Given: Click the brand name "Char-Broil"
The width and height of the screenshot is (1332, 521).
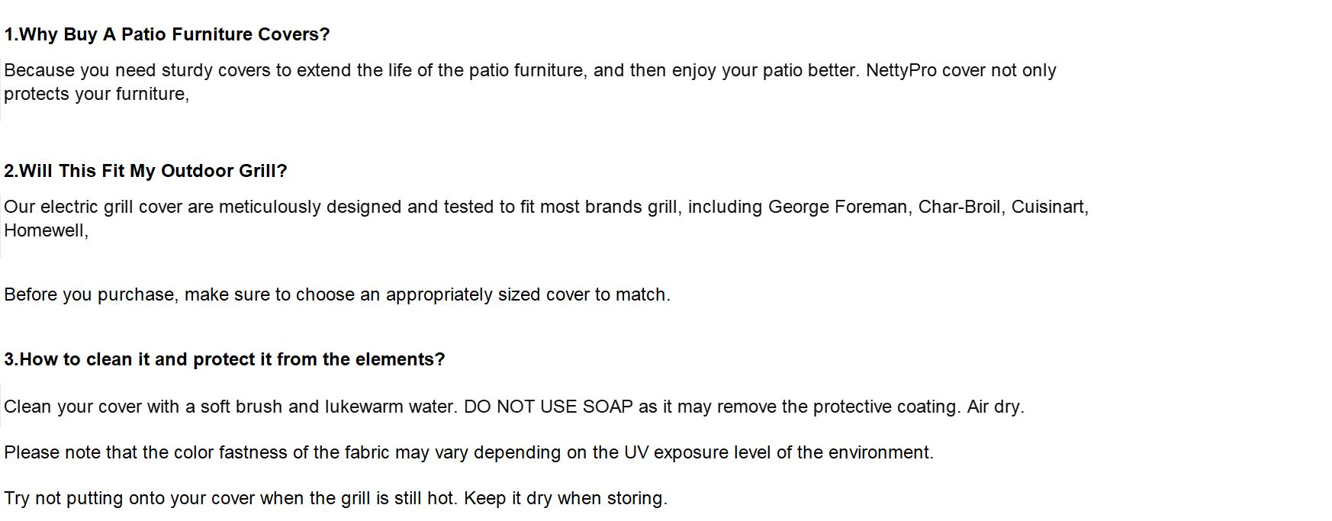Looking at the screenshot, I should [959, 207].
